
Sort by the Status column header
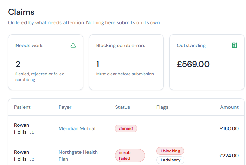pyautogui.click(x=122, y=107)
